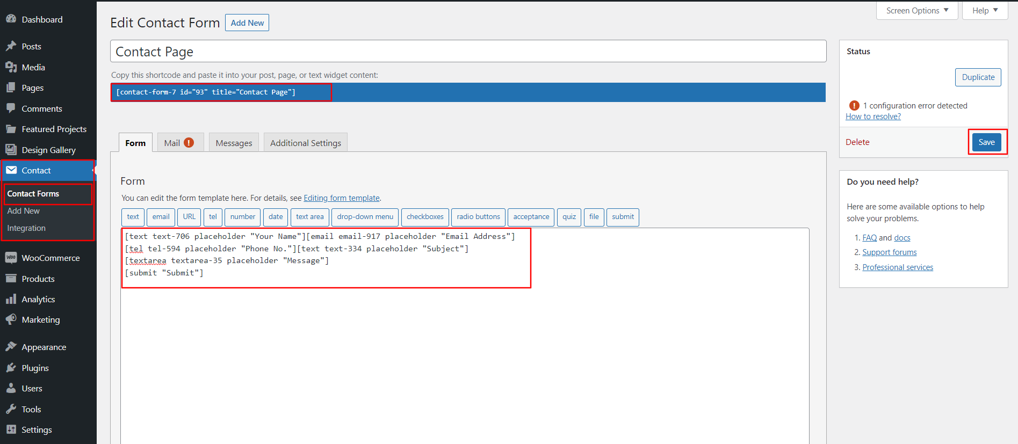1018x444 pixels.
Task: Open Editing form template link
Action: coord(342,198)
